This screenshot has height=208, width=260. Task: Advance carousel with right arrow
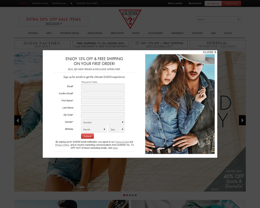click(242, 120)
